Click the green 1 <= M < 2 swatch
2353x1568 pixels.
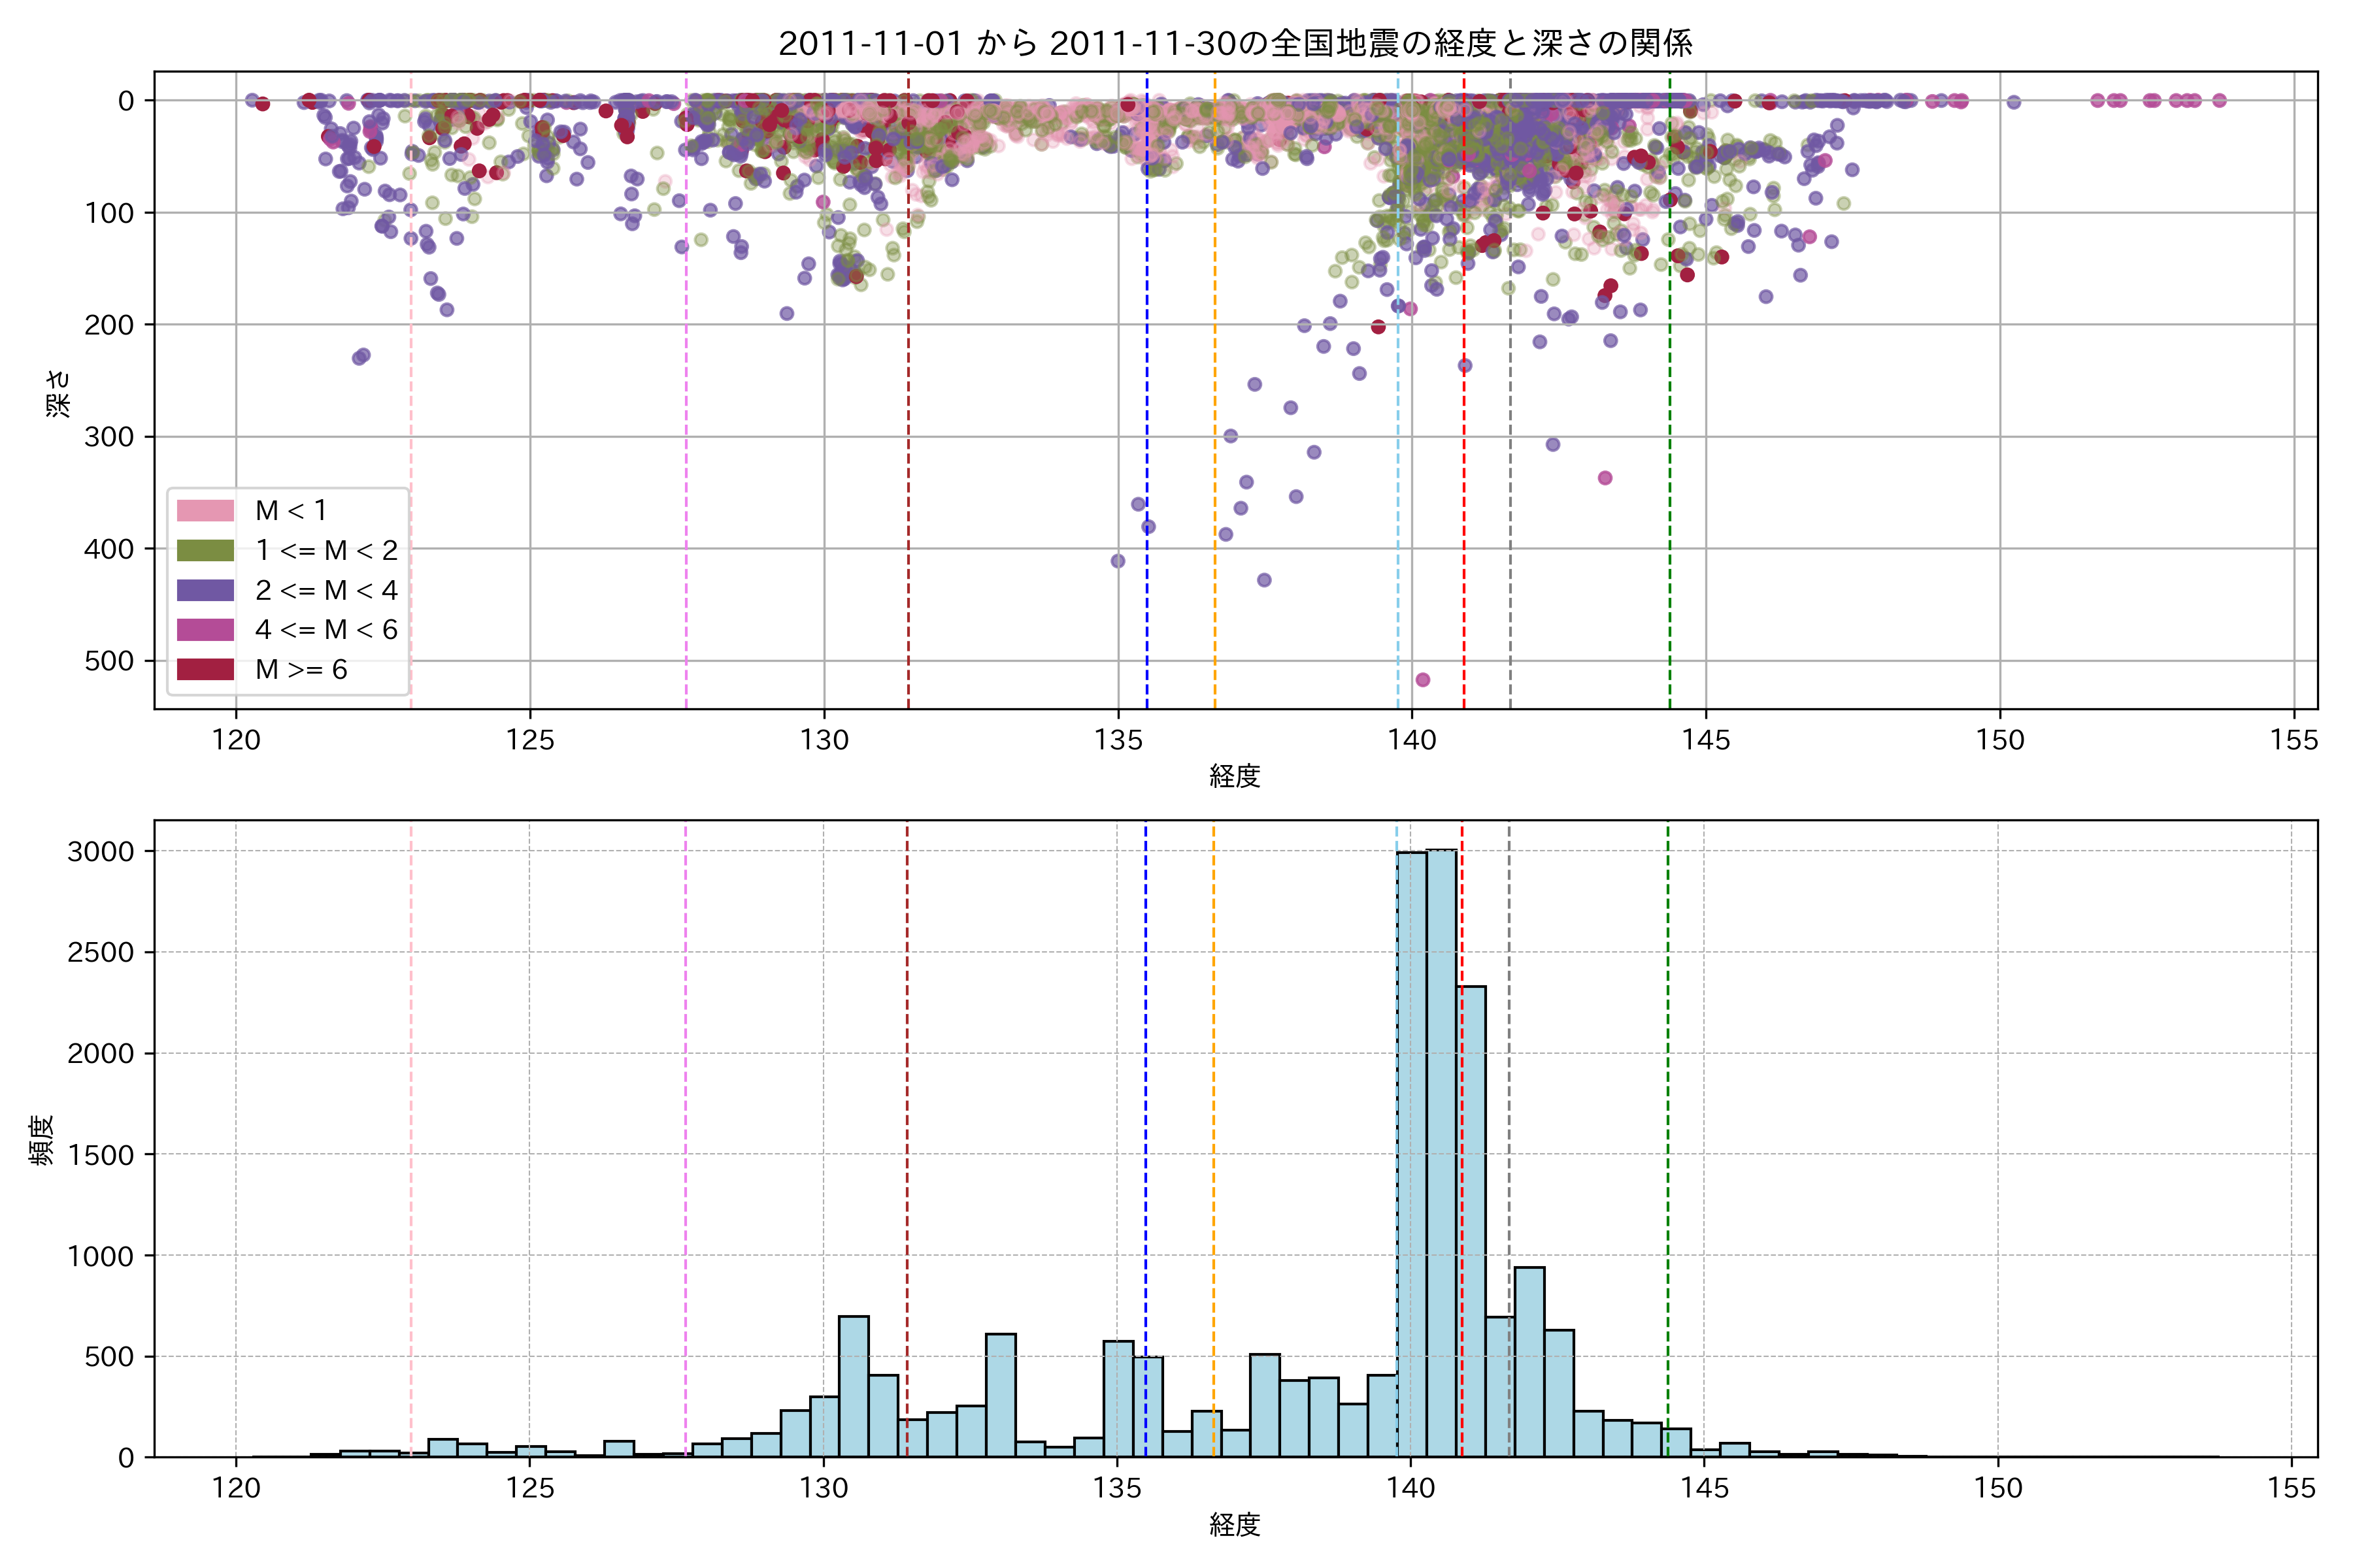click(x=205, y=550)
